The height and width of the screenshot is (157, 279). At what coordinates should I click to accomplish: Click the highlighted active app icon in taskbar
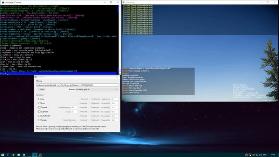point(35,155)
